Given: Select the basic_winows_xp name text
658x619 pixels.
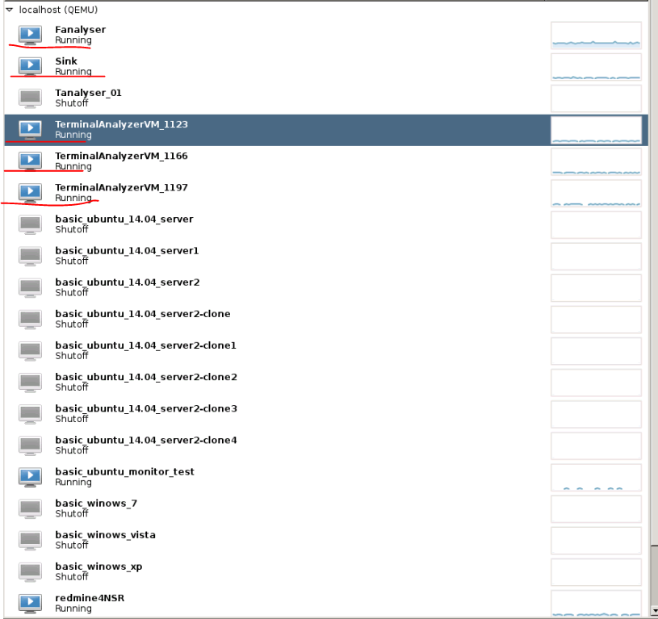Looking at the screenshot, I should tap(98, 567).
